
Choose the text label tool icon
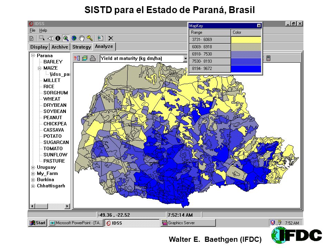click(x=50, y=38)
